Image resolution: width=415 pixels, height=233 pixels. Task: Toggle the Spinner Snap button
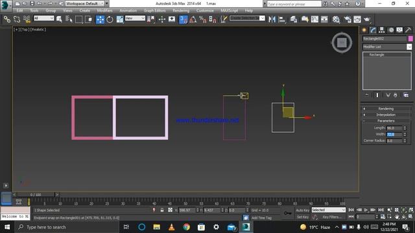[213, 19]
